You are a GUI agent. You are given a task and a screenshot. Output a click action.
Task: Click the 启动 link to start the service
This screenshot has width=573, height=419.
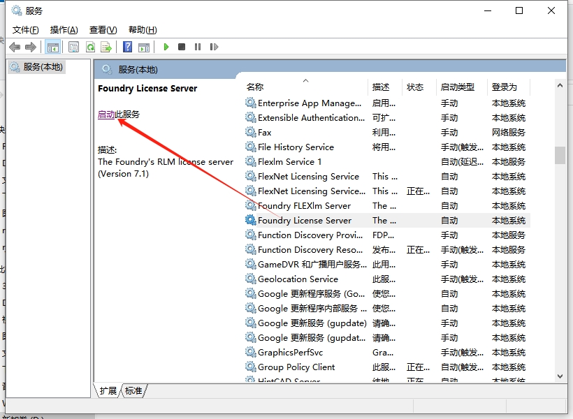(106, 115)
